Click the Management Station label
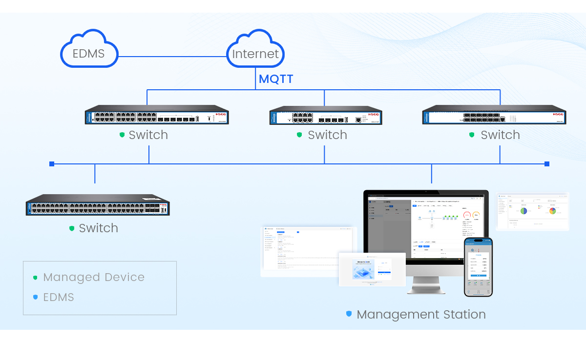Screen dimensions: 586x341 [421, 315]
